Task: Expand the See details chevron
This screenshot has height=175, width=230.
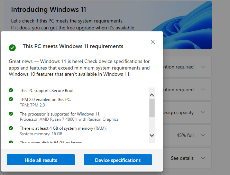Action: click(x=203, y=158)
